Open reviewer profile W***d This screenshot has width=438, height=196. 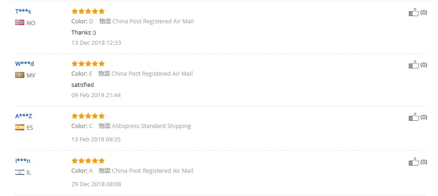click(x=24, y=64)
